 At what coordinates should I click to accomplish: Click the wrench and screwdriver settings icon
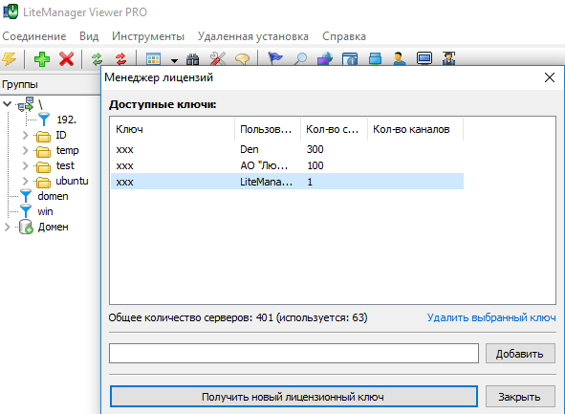pos(218,58)
